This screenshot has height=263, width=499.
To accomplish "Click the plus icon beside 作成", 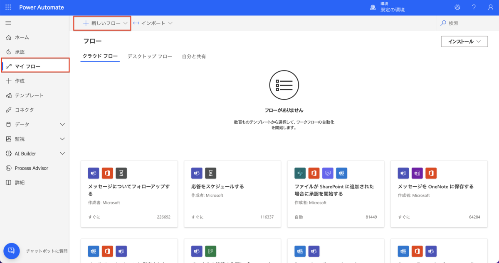I will [x=9, y=81].
